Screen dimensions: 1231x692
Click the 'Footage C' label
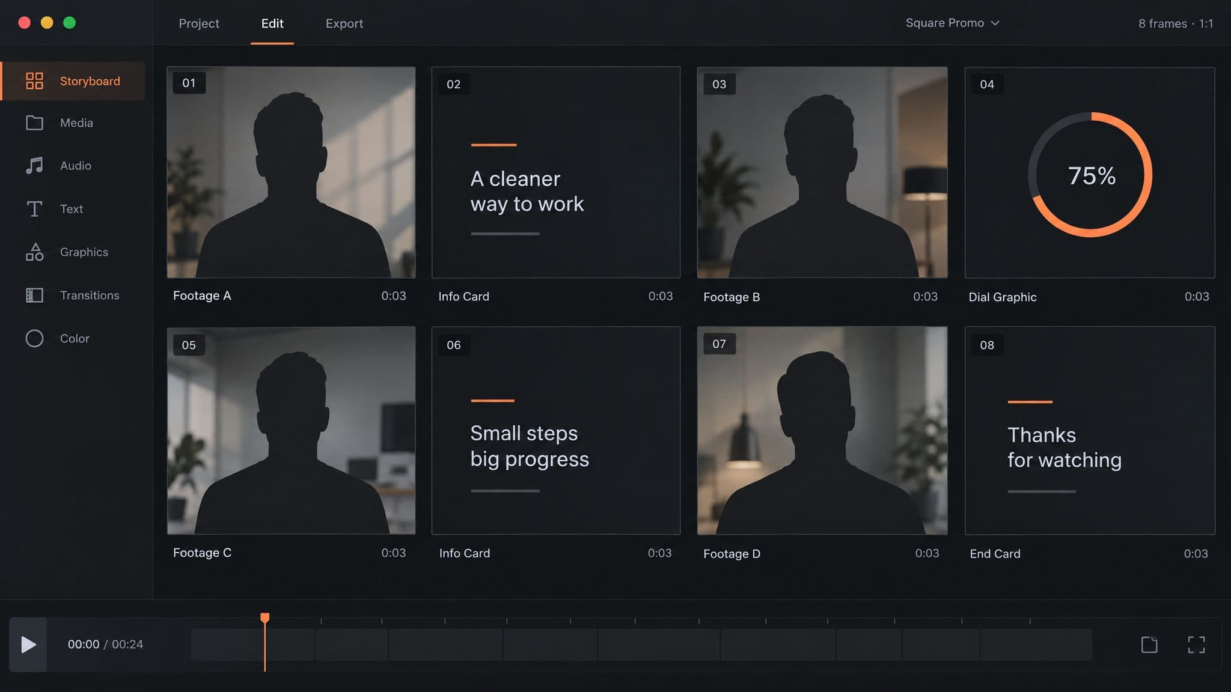point(202,553)
